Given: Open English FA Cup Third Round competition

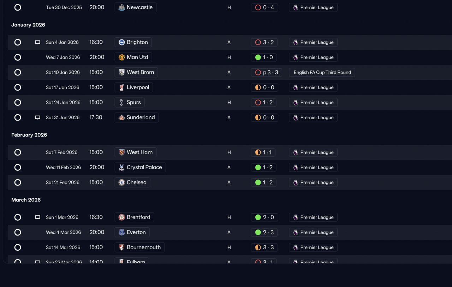Looking at the screenshot, I should coord(322,72).
